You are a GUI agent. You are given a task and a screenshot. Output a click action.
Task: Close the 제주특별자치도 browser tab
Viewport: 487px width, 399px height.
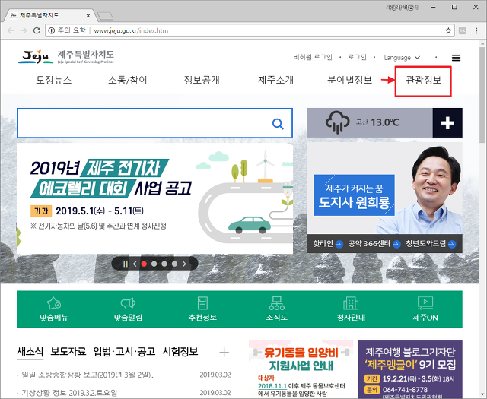[x=88, y=15]
